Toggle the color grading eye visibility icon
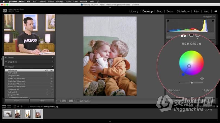Image resolution: width=220 pixels, height=123 pixels. pos(202,78)
